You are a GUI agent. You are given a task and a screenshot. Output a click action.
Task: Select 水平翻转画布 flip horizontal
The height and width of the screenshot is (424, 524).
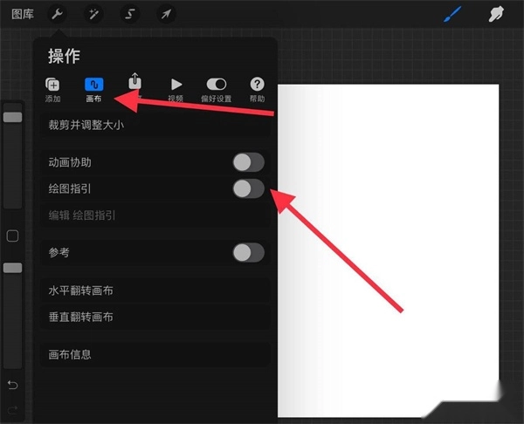pos(155,291)
